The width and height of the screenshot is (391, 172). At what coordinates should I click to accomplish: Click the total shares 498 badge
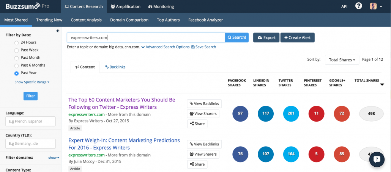[371, 114]
